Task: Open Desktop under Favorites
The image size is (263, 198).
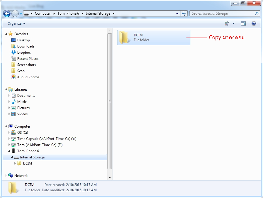Action: tap(23, 40)
